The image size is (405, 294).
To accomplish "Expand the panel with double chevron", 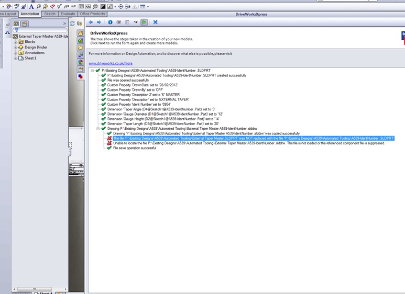I will click(x=64, y=24).
